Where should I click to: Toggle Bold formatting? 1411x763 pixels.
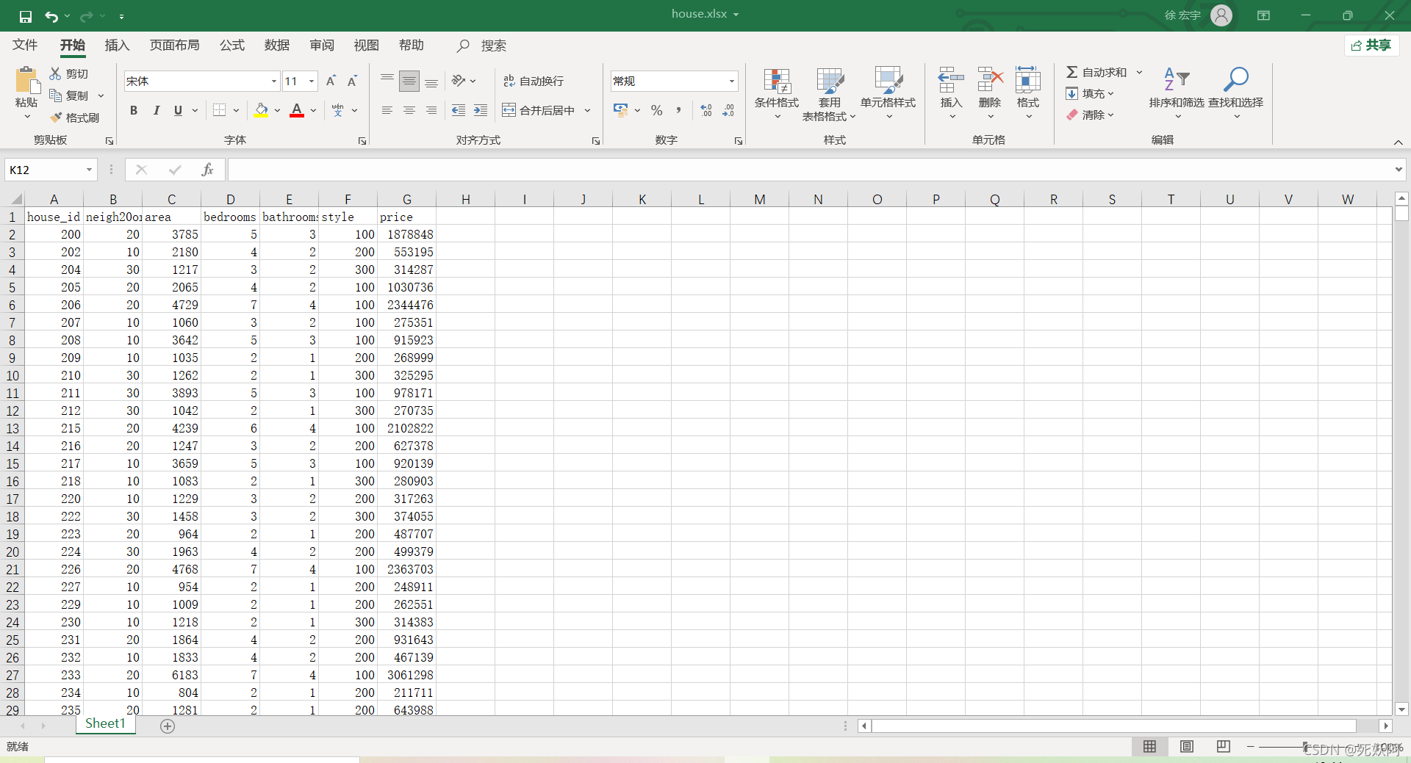point(134,110)
